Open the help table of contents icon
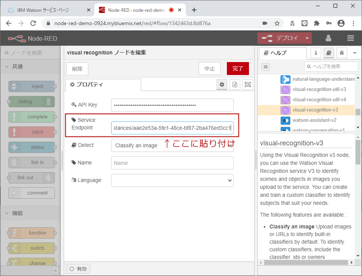 265,67
